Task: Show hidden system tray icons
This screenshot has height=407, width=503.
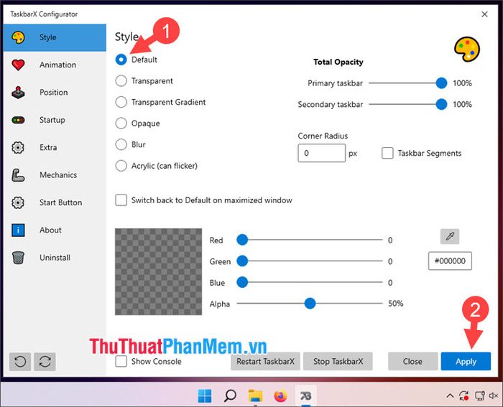Action: [450, 396]
